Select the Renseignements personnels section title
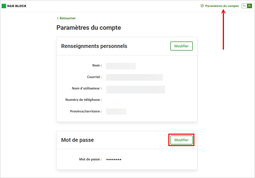The width and height of the screenshot is (255, 178). pyautogui.click(x=94, y=46)
